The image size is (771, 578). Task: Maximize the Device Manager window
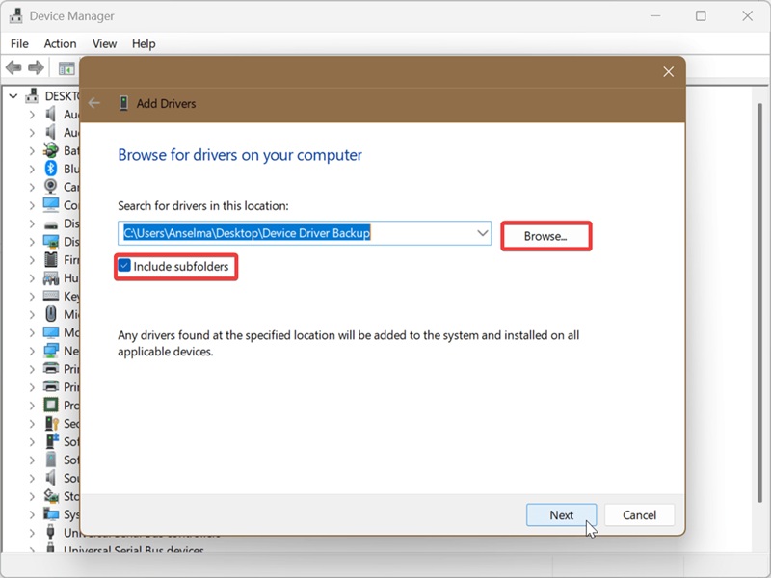pyautogui.click(x=701, y=16)
